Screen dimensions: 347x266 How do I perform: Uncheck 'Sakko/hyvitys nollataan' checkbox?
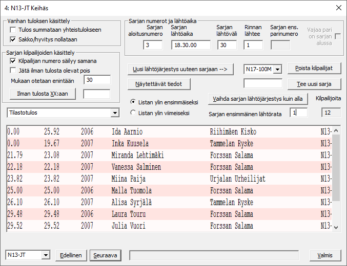click(x=13, y=39)
